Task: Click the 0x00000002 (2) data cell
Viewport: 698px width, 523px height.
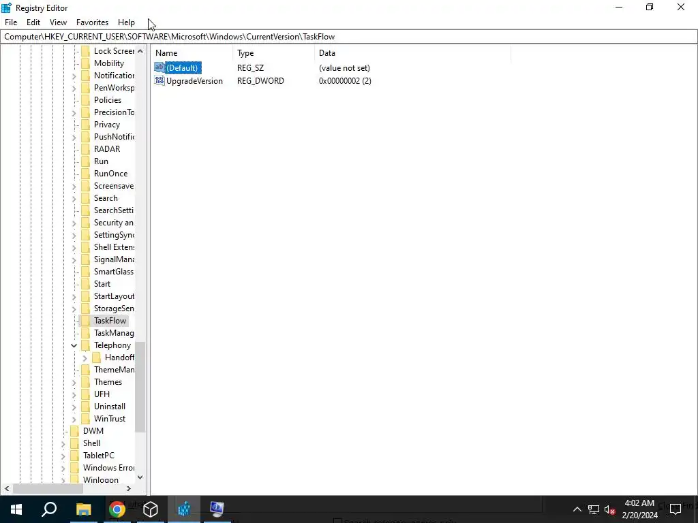Action: click(x=345, y=81)
